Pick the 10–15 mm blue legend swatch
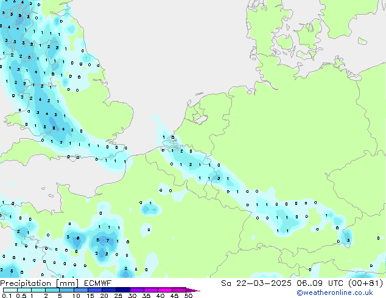This screenshot has height=298, width=386. (x=81, y=290)
